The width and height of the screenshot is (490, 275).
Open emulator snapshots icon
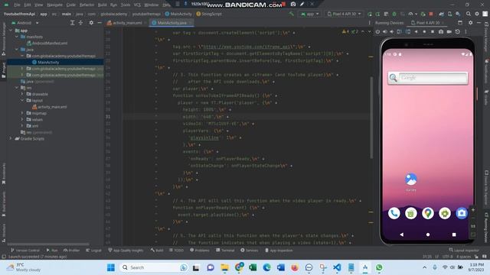click(x=458, y=32)
